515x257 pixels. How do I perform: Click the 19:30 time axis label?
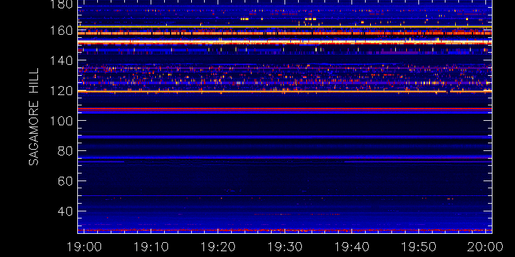[x=285, y=247]
